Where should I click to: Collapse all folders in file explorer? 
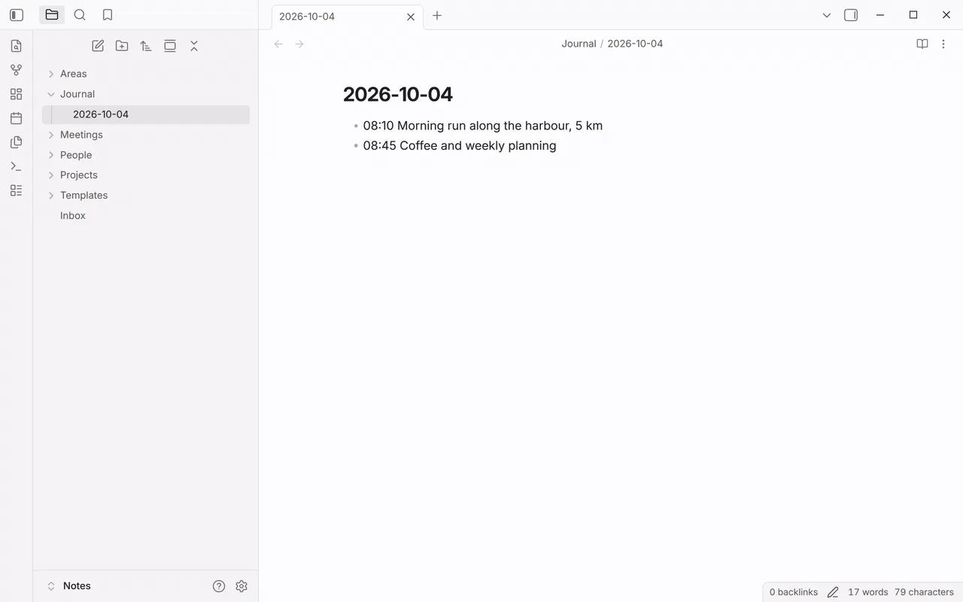[194, 46]
